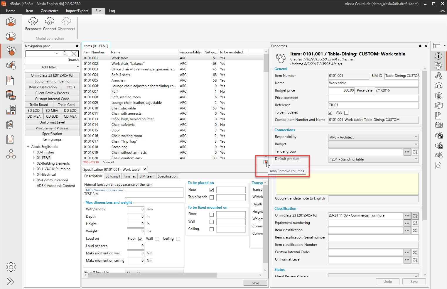Click the Budget price input field
Screen dimensions: 447x289
(x=341, y=90)
